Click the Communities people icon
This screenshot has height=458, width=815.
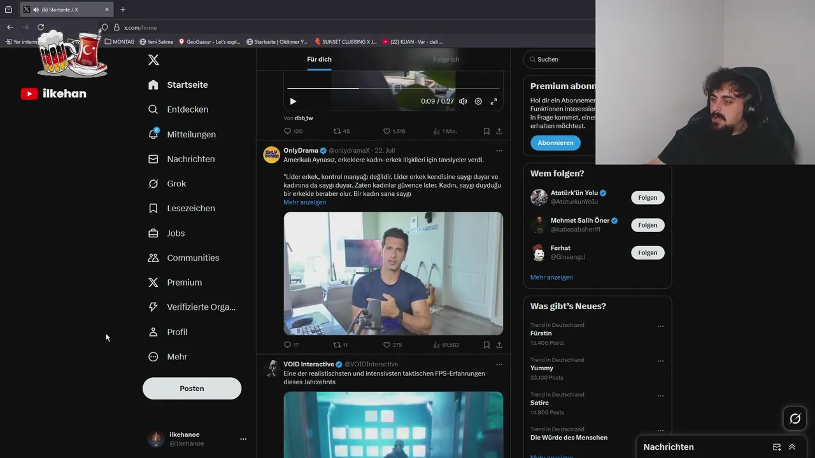[153, 258]
